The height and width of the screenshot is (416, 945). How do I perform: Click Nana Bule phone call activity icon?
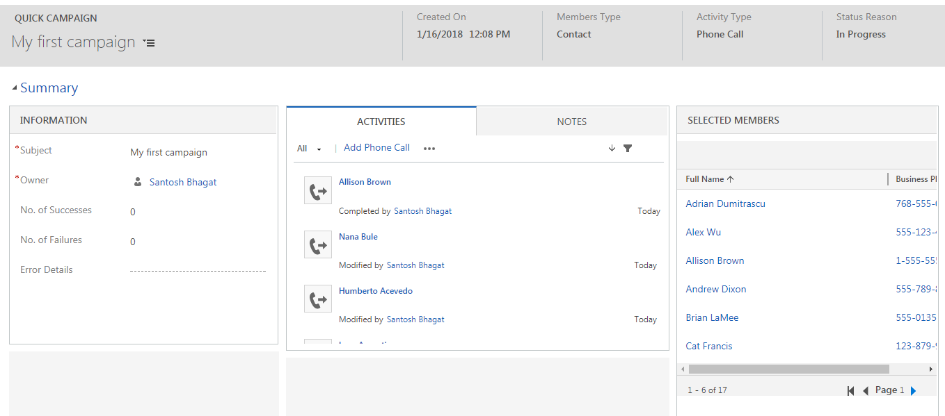318,245
